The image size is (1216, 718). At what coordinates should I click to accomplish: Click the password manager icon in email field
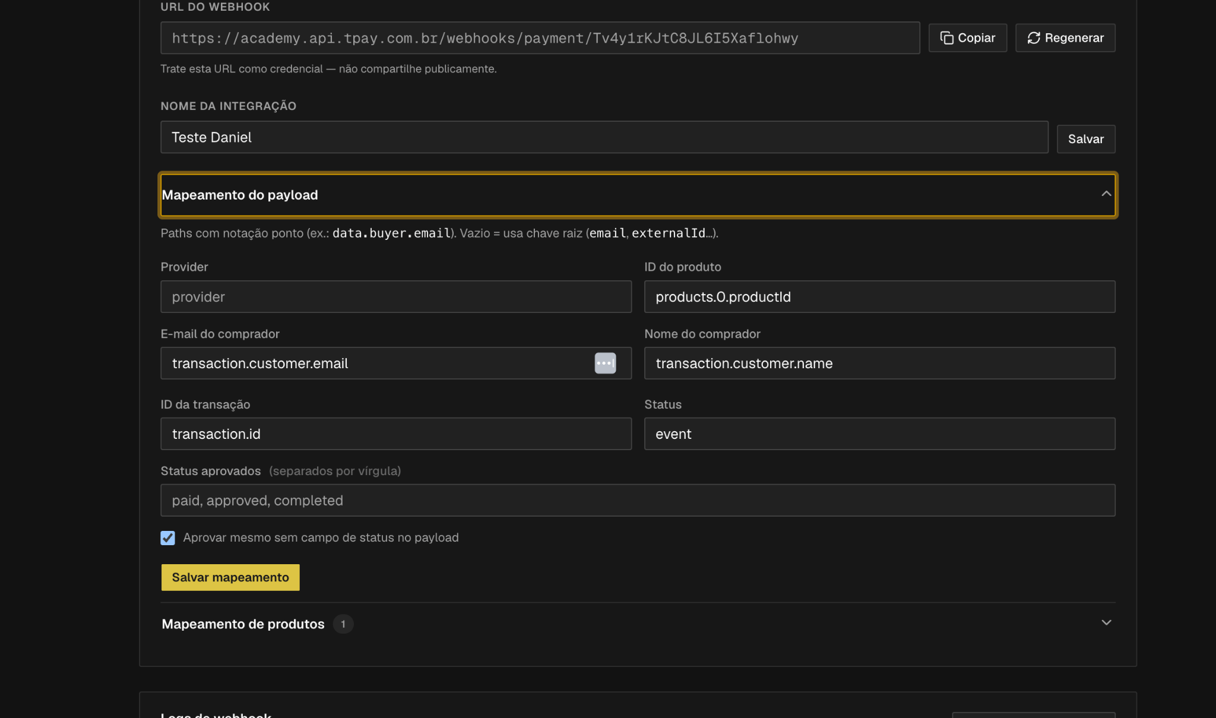click(605, 363)
